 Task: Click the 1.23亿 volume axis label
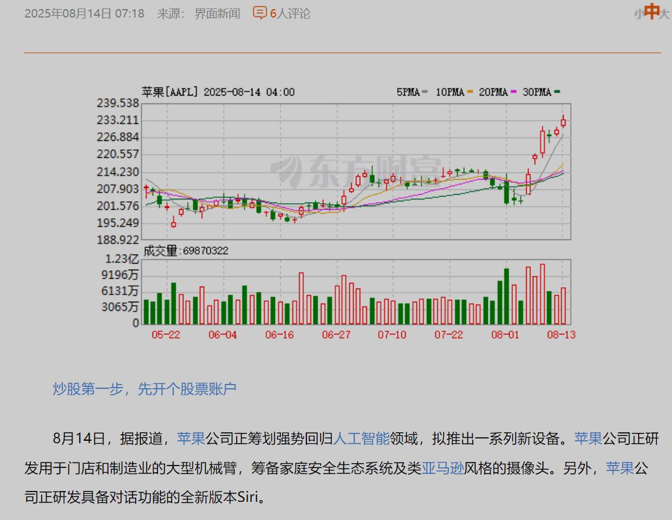[122, 259]
